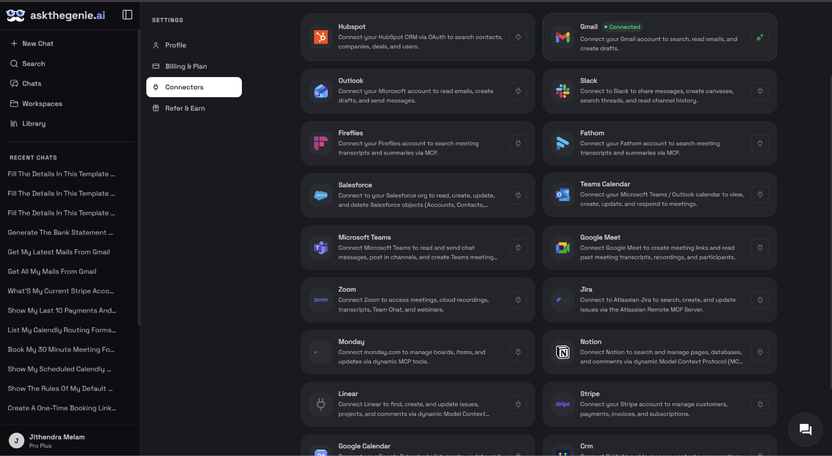Click the Hubspot logo icon
832x456 pixels.
(321, 37)
